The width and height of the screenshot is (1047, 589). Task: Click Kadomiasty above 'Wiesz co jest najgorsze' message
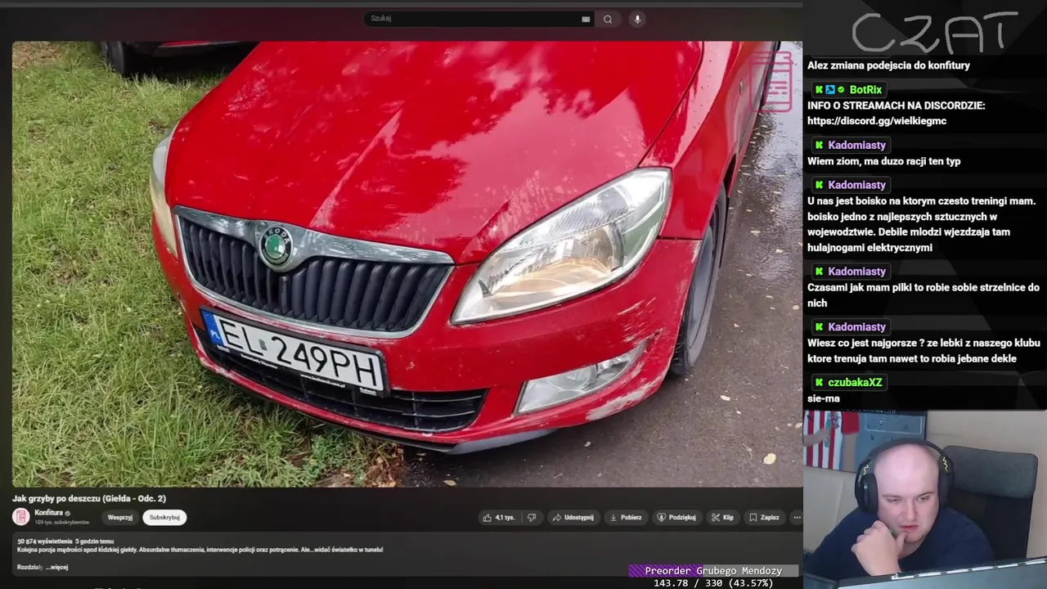coord(856,327)
